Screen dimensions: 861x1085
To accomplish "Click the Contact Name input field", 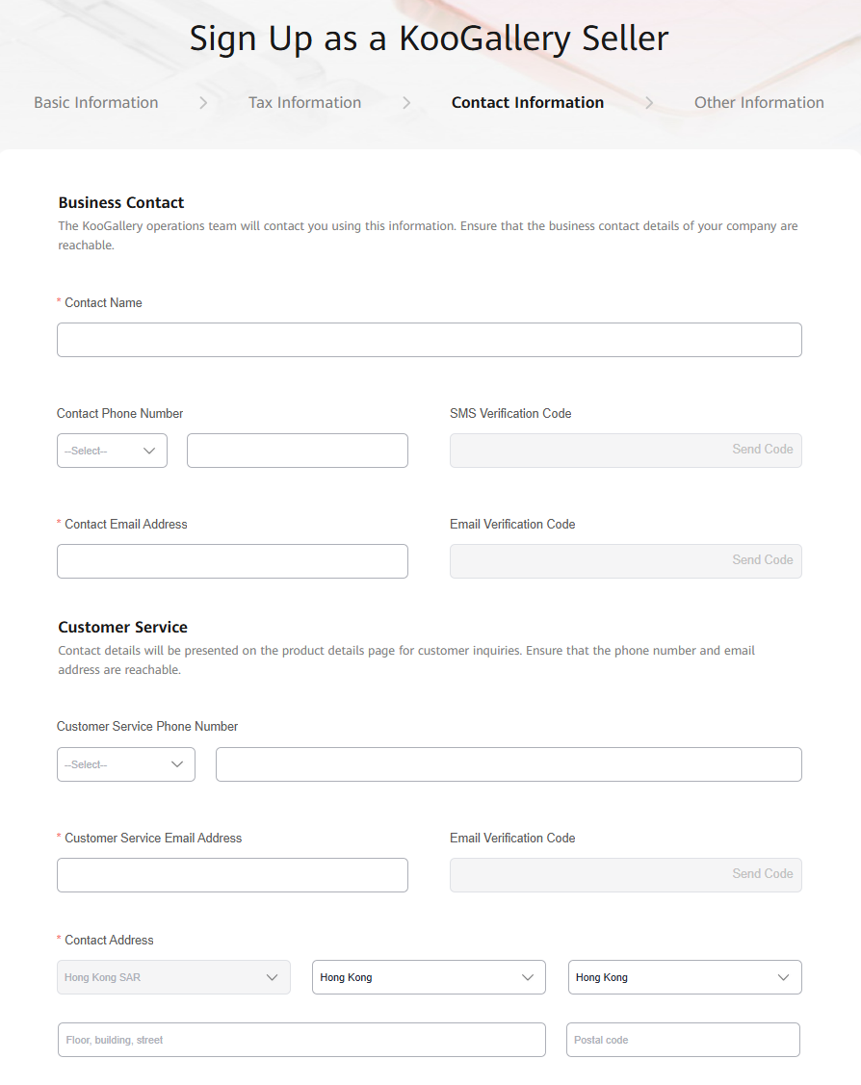I will click(430, 340).
